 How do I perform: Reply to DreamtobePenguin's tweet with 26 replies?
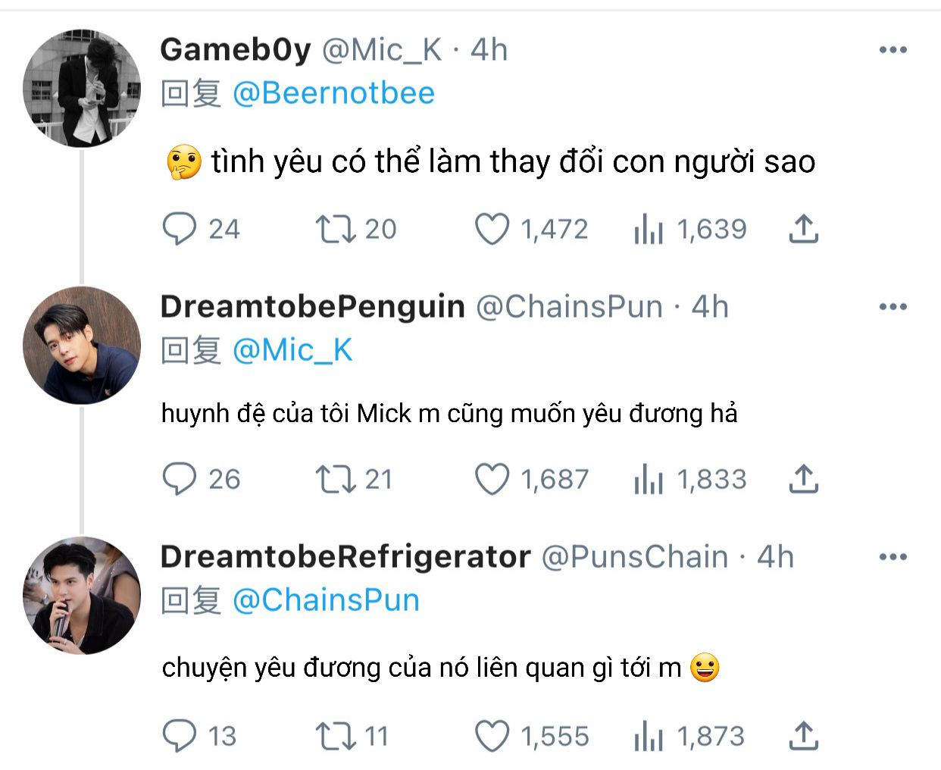180,479
